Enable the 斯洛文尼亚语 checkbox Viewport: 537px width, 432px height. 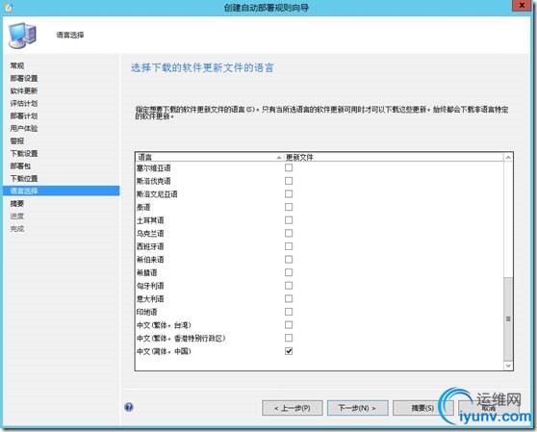[x=289, y=193]
